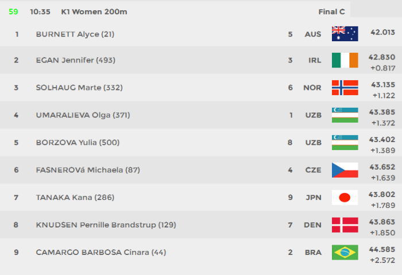This screenshot has height=275, width=402.
Task: Open BURNETT Alyce athlete profile
Action: point(75,34)
